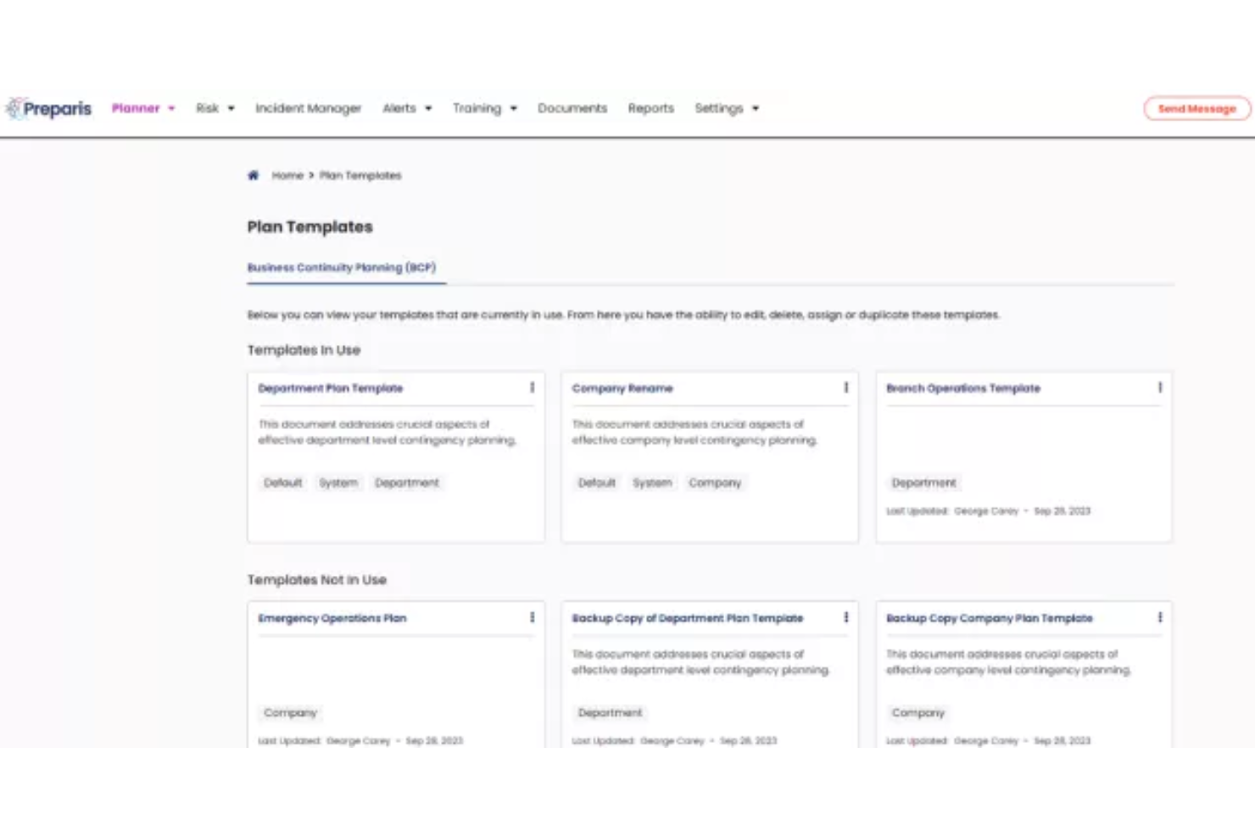This screenshot has height=837, width=1255.
Task: Open the Alerts dropdown
Action: pyautogui.click(x=406, y=108)
